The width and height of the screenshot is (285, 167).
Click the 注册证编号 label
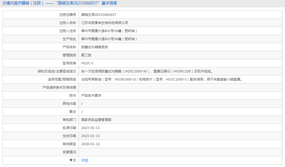coord(68,15)
